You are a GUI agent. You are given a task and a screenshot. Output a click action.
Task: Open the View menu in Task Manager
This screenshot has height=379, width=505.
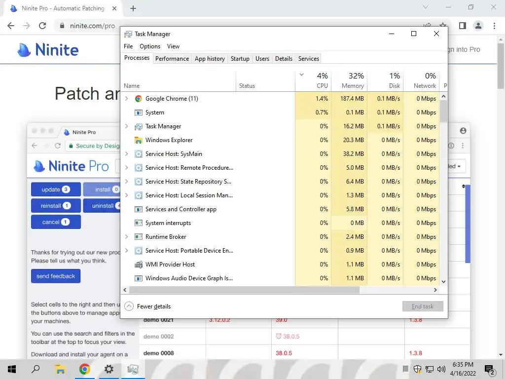(173, 46)
